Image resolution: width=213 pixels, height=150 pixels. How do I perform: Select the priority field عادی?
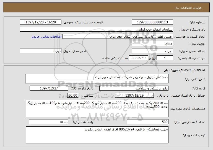pyautogui.click(x=152, y=44)
